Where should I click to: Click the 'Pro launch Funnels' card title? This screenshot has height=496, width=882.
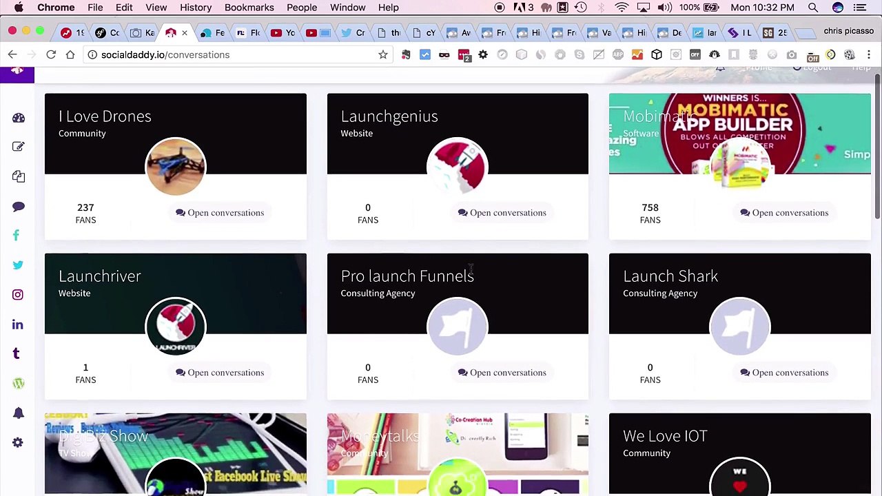click(x=407, y=276)
